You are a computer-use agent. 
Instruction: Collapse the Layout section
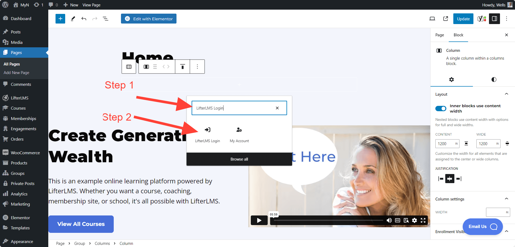506,94
